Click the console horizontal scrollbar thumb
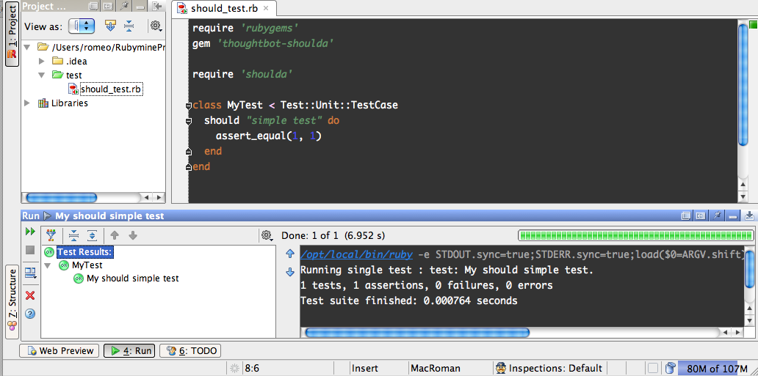758x376 pixels. [x=417, y=333]
